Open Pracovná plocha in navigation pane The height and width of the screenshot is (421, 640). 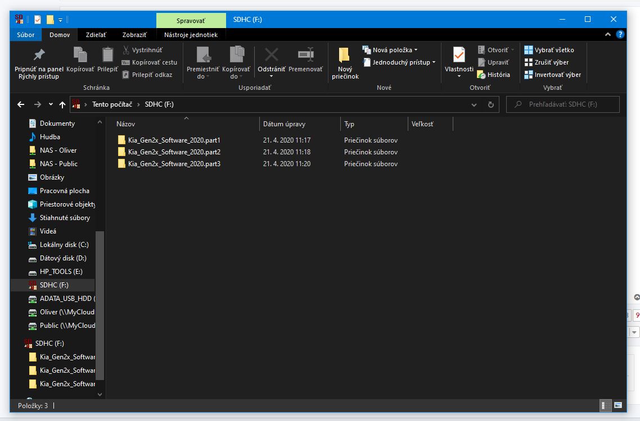click(59, 191)
